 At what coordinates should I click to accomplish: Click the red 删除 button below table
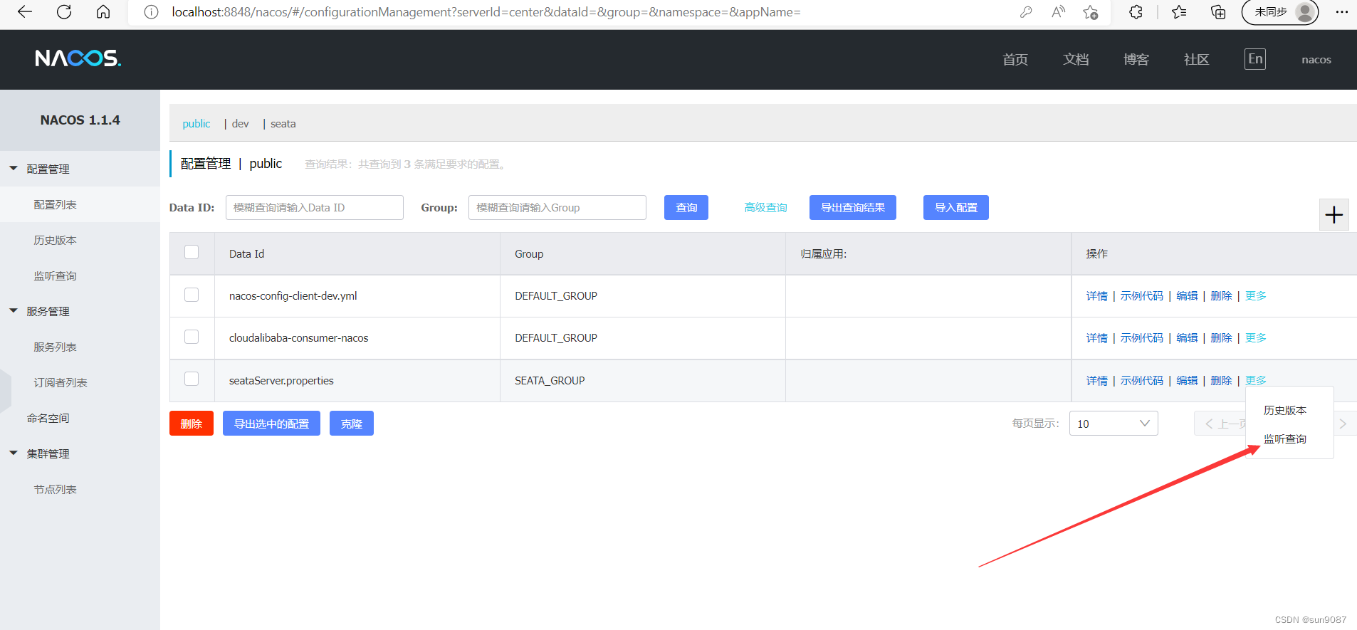(192, 424)
